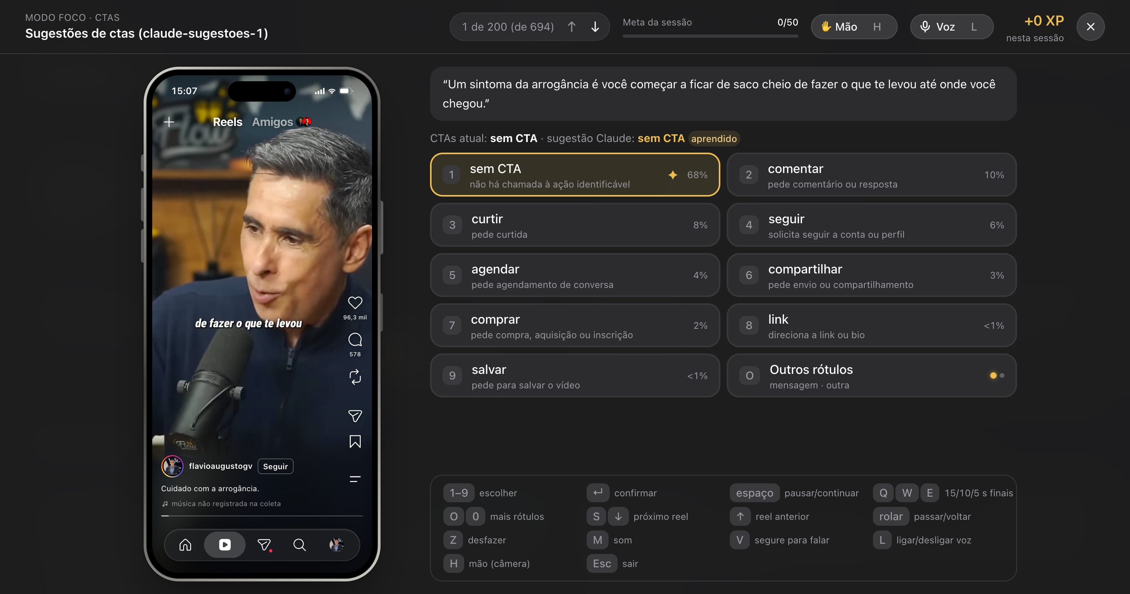Click the '96,3 mil' likes count
The image size is (1130, 594).
[x=355, y=317]
